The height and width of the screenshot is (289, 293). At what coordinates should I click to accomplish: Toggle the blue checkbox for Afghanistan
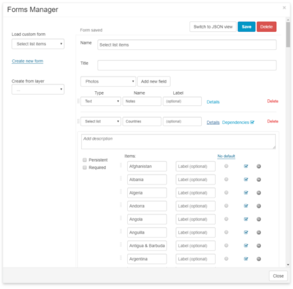click(246, 166)
